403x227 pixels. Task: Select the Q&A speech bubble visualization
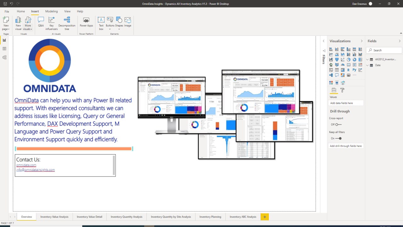coord(337,75)
